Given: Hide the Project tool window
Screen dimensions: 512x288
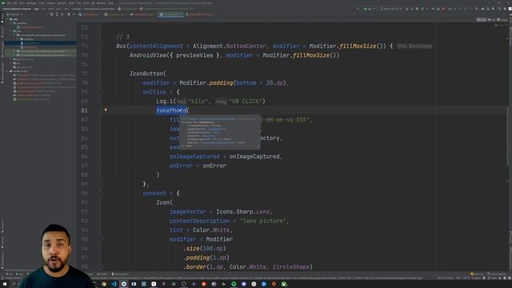Looking at the screenshot, I should (74, 14).
